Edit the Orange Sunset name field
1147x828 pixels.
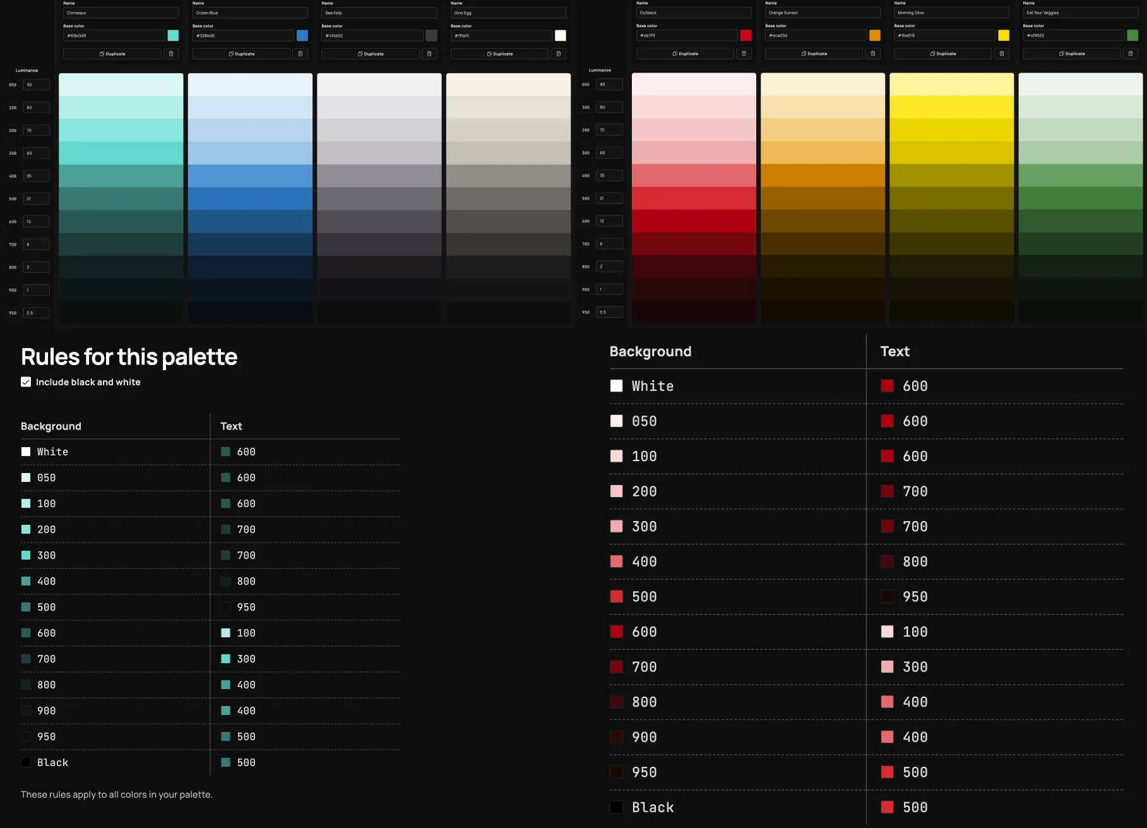tap(823, 13)
